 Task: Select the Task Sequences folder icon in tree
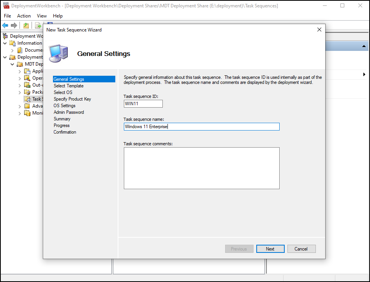click(27, 99)
